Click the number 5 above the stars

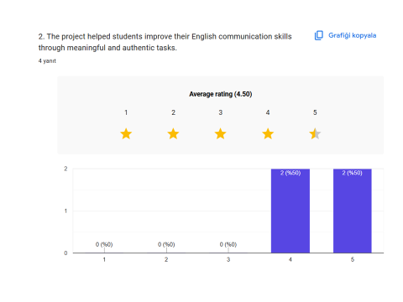click(x=315, y=112)
